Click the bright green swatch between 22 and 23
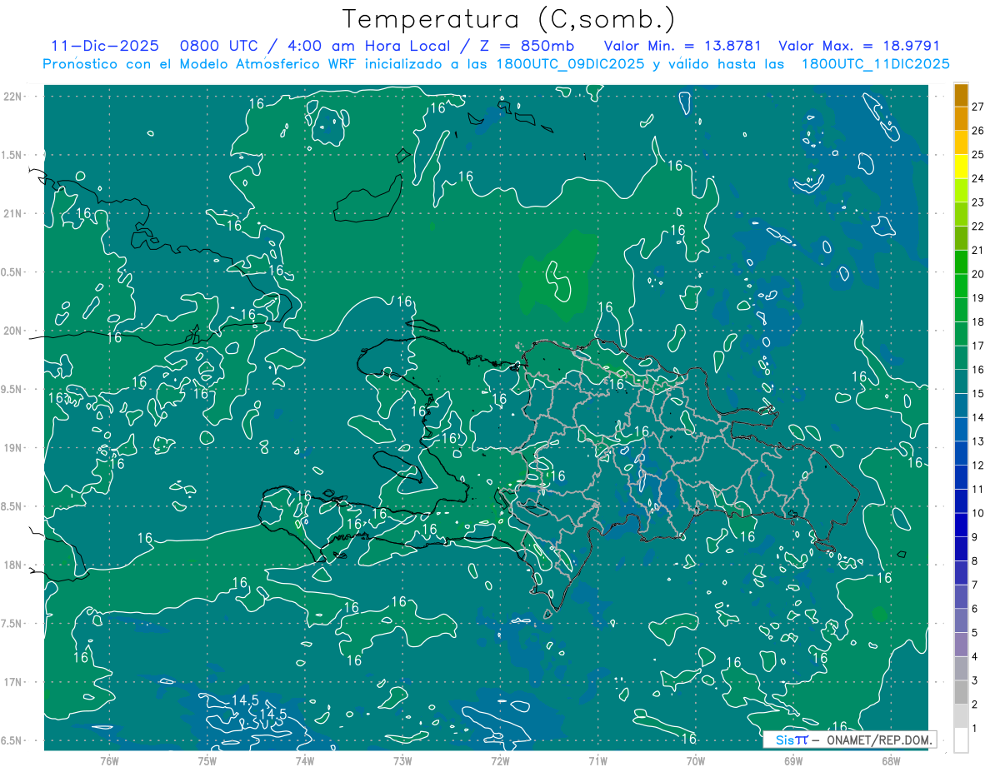The width and height of the screenshot is (1000, 772). 961,214
